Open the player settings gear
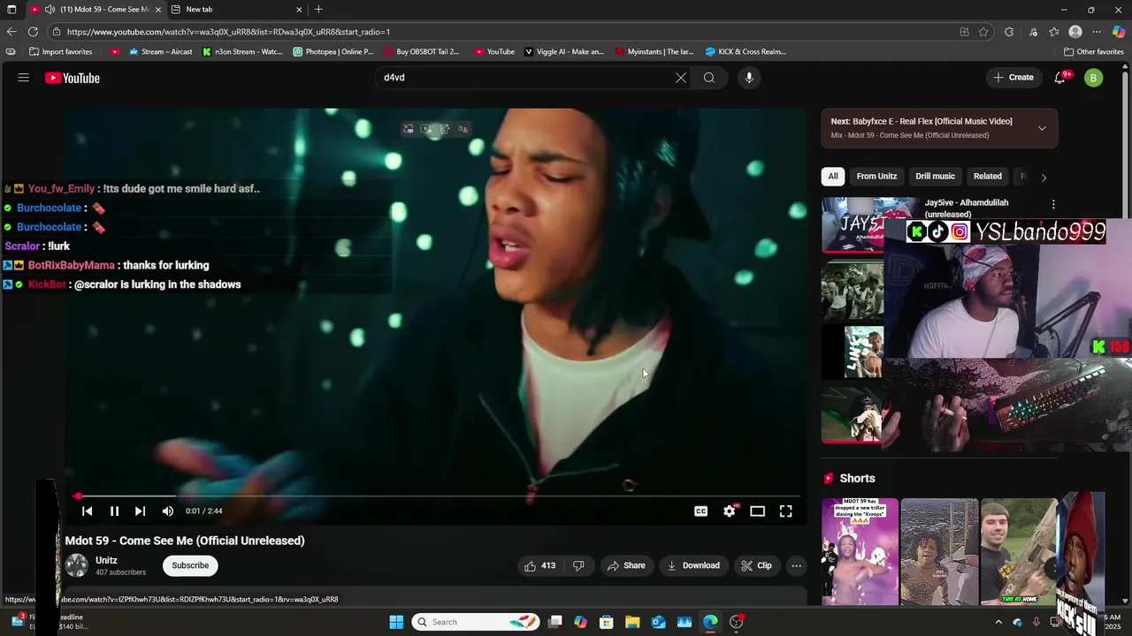Screen dimensions: 1132x636 click(x=730, y=511)
